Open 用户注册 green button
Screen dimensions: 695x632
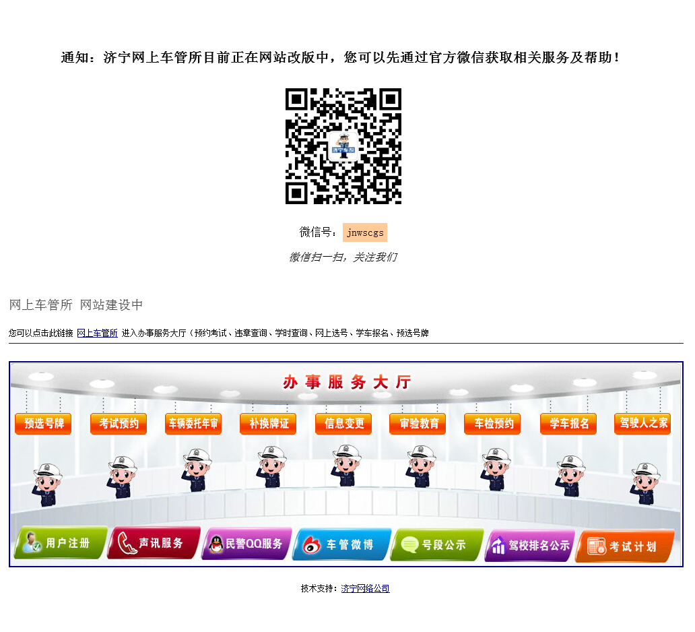(61, 543)
